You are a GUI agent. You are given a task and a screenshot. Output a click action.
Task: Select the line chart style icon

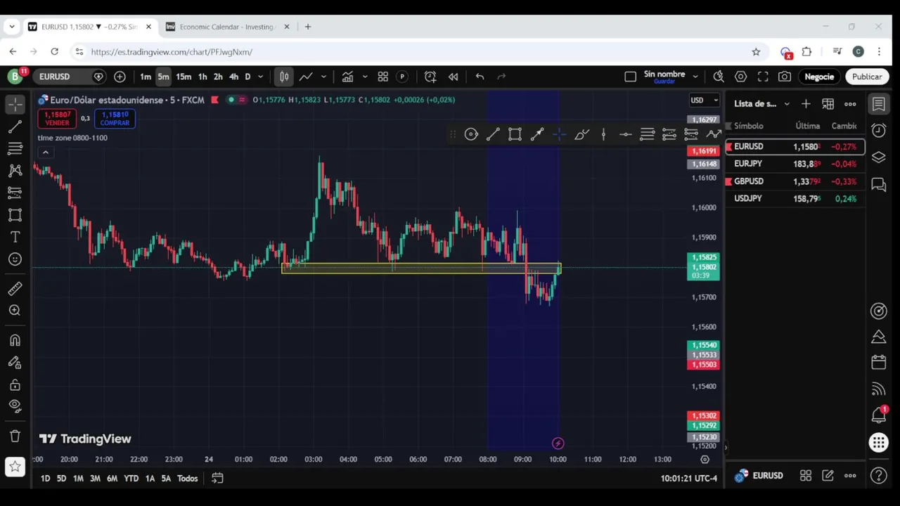point(306,77)
